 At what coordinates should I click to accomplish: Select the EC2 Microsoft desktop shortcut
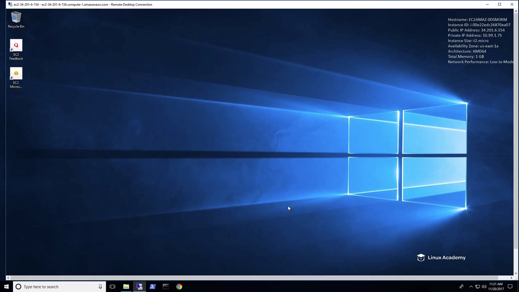click(x=16, y=78)
